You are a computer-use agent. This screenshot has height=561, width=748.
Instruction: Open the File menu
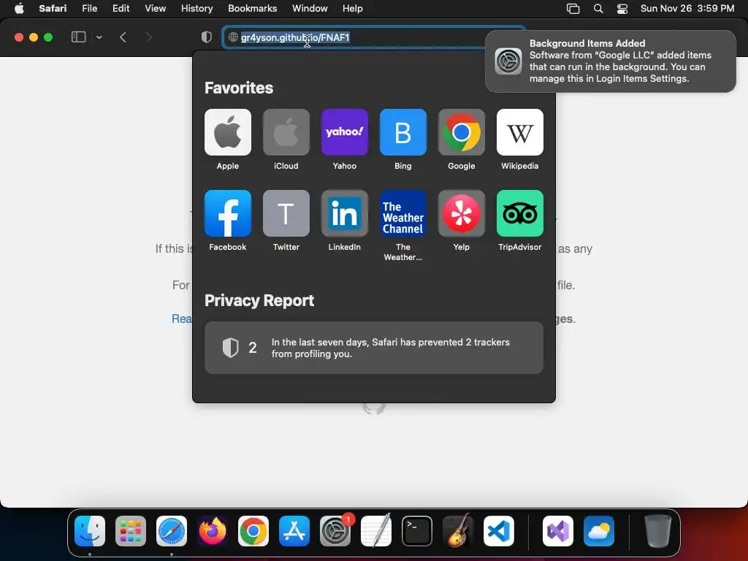coord(89,9)
